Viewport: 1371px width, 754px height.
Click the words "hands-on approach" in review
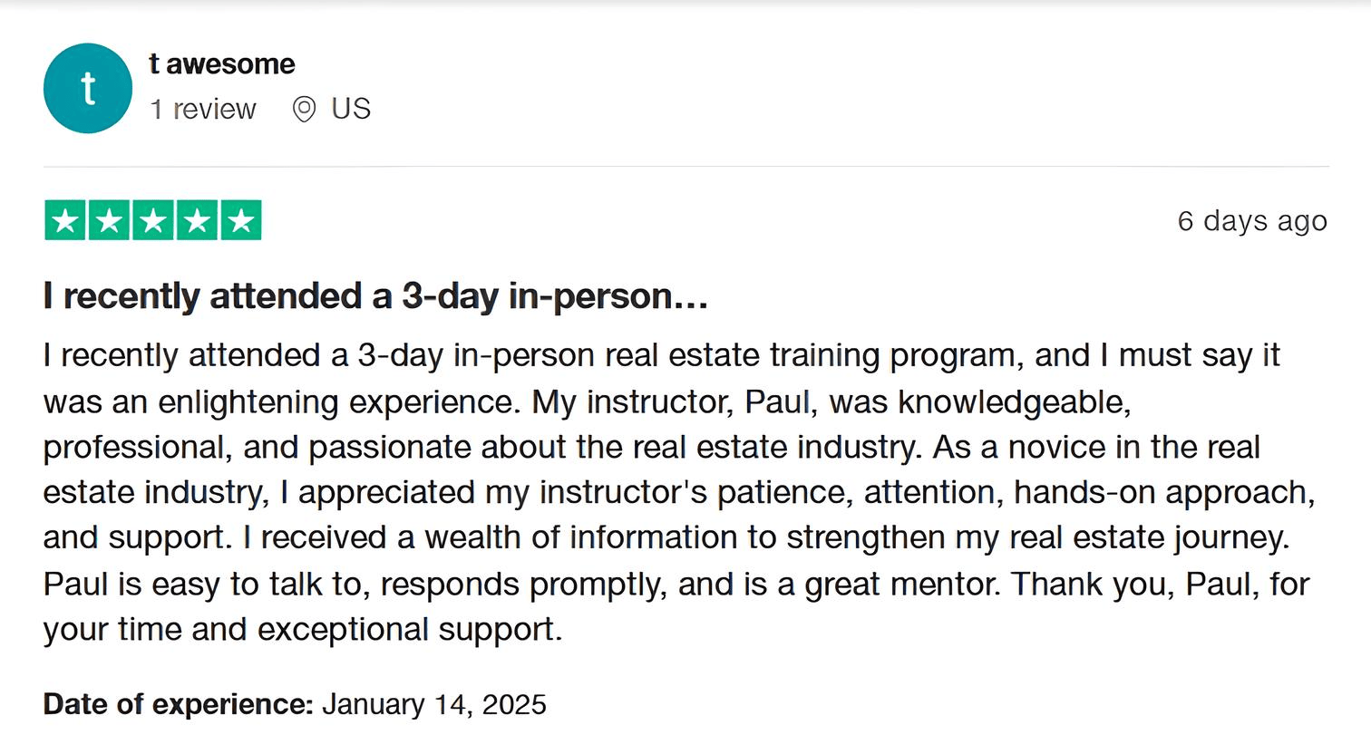pos(1162,492)
